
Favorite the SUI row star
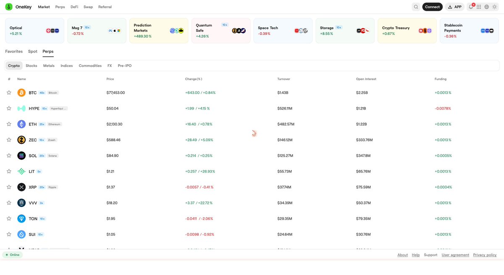click(x=9, y=234)
